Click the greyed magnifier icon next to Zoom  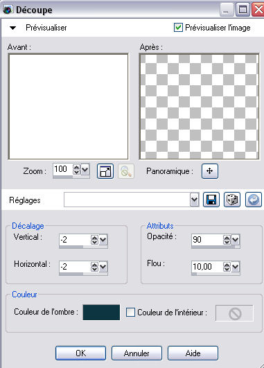(x=126, y=171)
